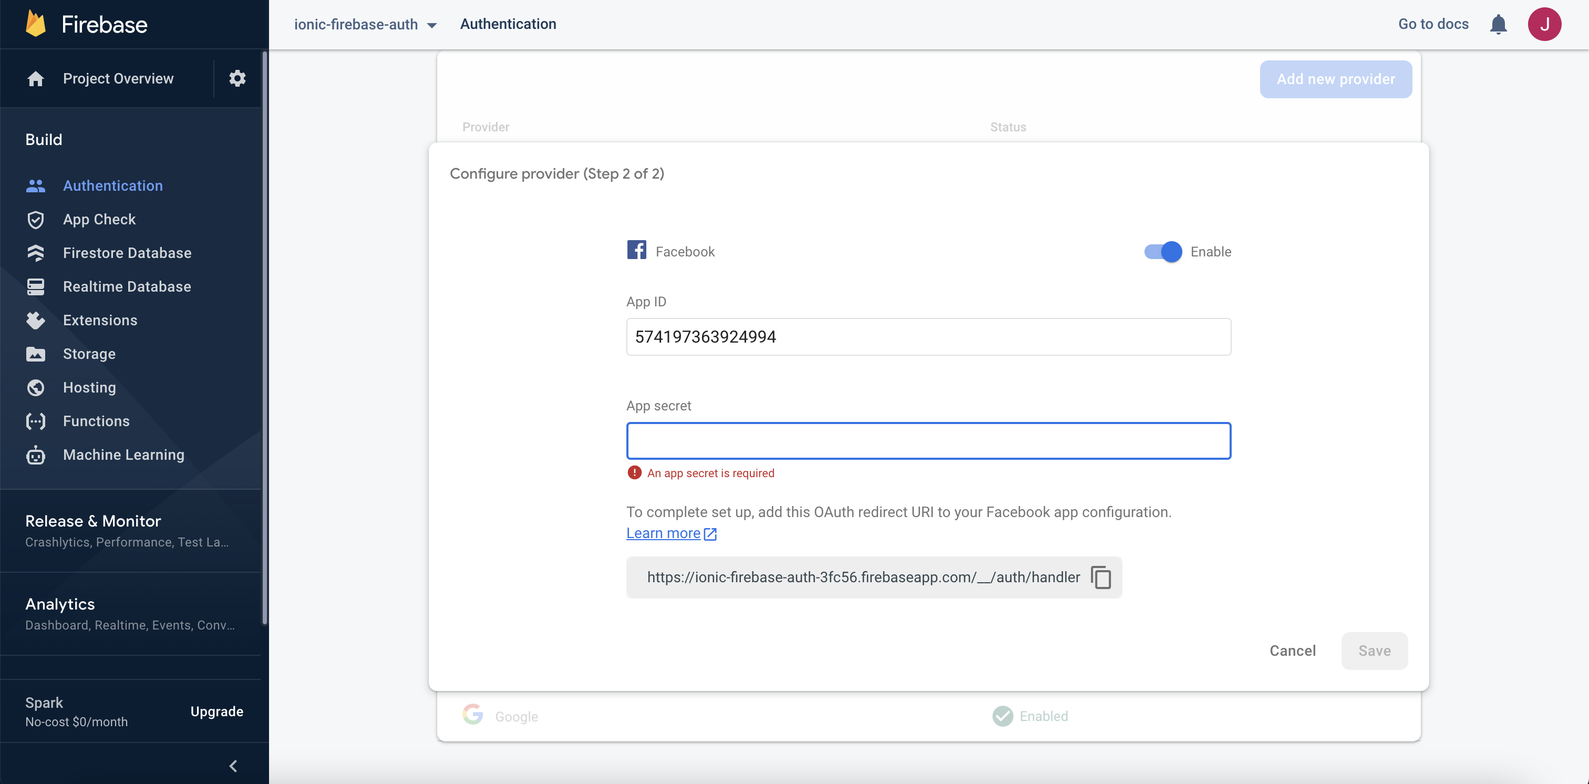Image resolution: width=1589 pixels, height=784 pixels.
Task: Copy the OAuth redirect URI
Action: click(1101, 577)
